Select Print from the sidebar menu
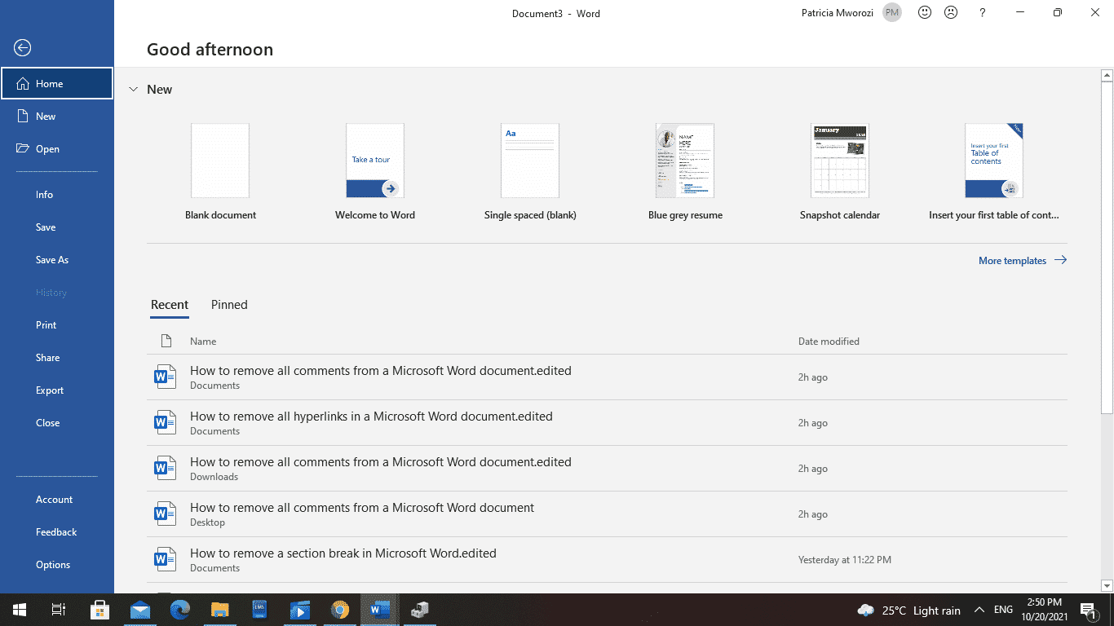Image resolution: width=1114 pixels, height=626 pixels. pyautogui.click(x=46, y=324)
